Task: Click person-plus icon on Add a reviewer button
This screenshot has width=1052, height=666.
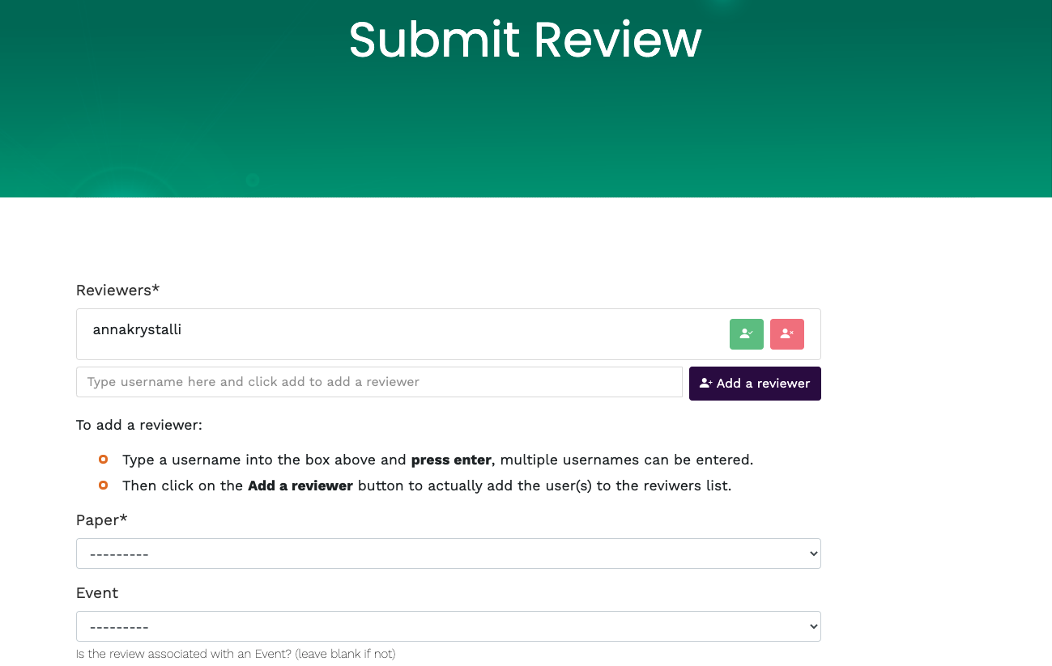Action: click(706, 384)
